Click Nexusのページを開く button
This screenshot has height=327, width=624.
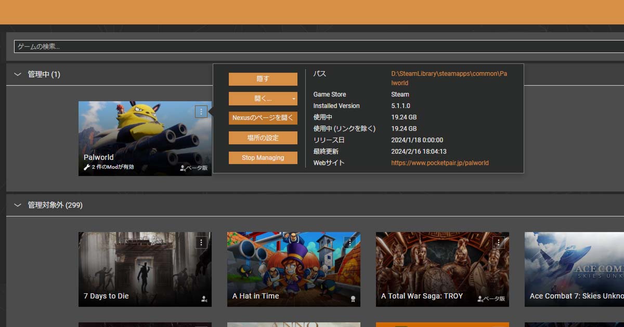click(263, 118)
